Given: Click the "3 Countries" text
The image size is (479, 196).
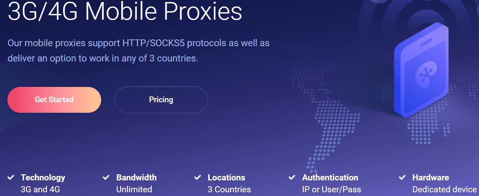Looking at the screenshot, I should pos(229,189).
